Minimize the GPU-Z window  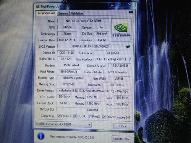point(112,5)
